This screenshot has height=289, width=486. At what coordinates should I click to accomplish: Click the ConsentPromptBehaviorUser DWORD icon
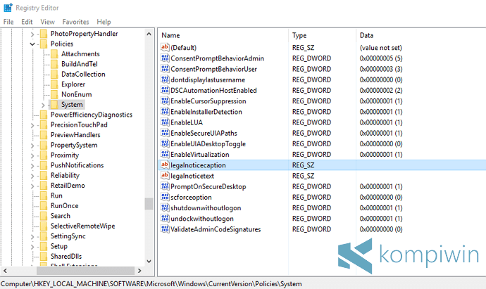pos(165,69)
